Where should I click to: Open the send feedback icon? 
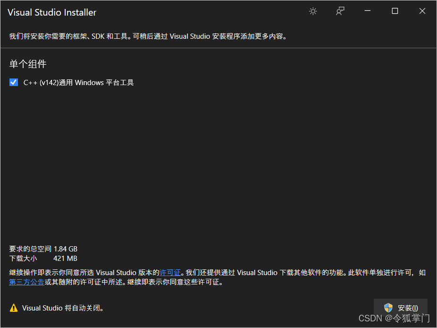(x=340, y=11)
